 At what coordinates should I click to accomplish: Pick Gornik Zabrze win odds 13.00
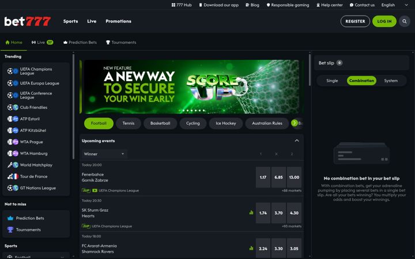pyautogui.click(x=295, y=177)
